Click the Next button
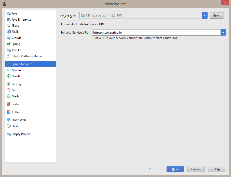231x177 pixels. (175, 169)
